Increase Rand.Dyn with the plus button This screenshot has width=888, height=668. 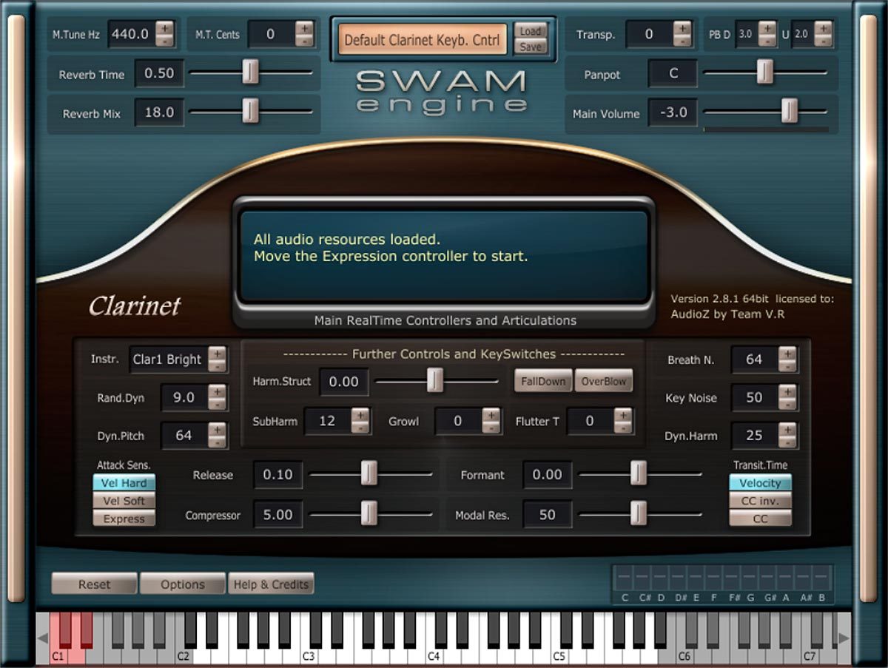click(217, 392)
